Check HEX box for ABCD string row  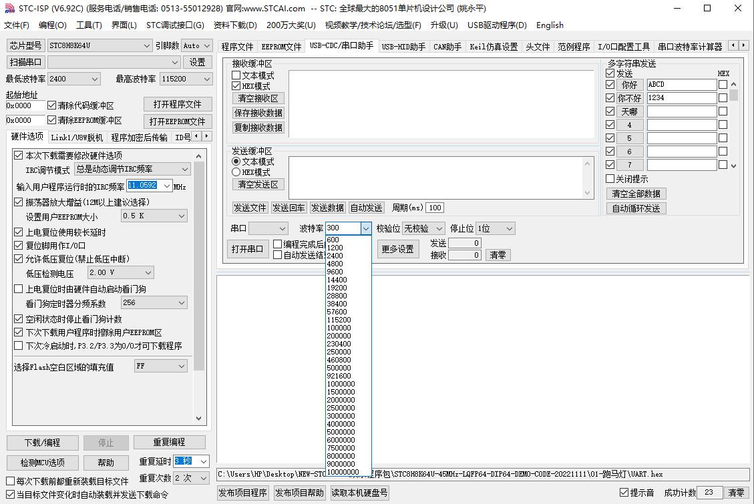coord(723,85)
